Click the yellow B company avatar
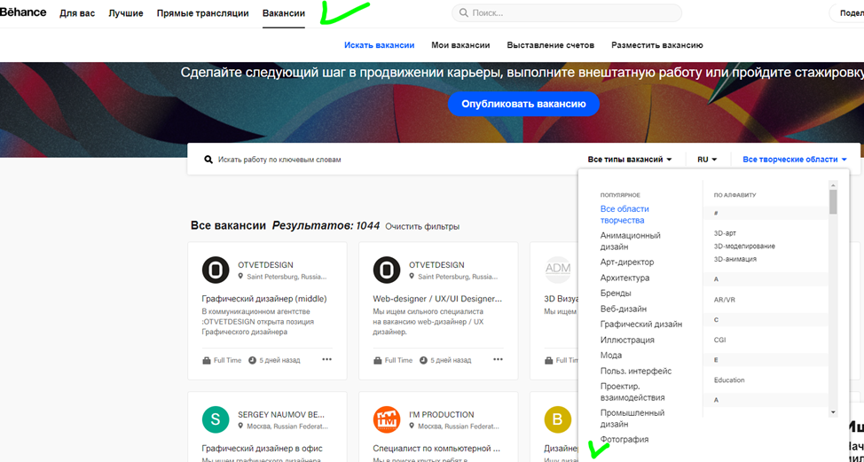The image size is (864, 462). coord(558,419)
